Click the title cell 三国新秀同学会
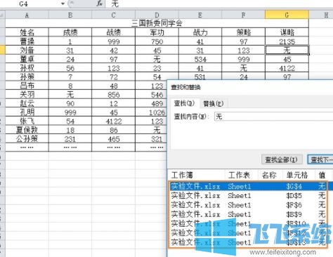This screenshot has height=257, width=333. click(157, 23)
